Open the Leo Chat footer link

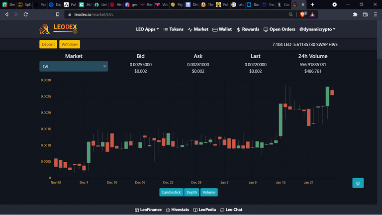tap(231, 210)
